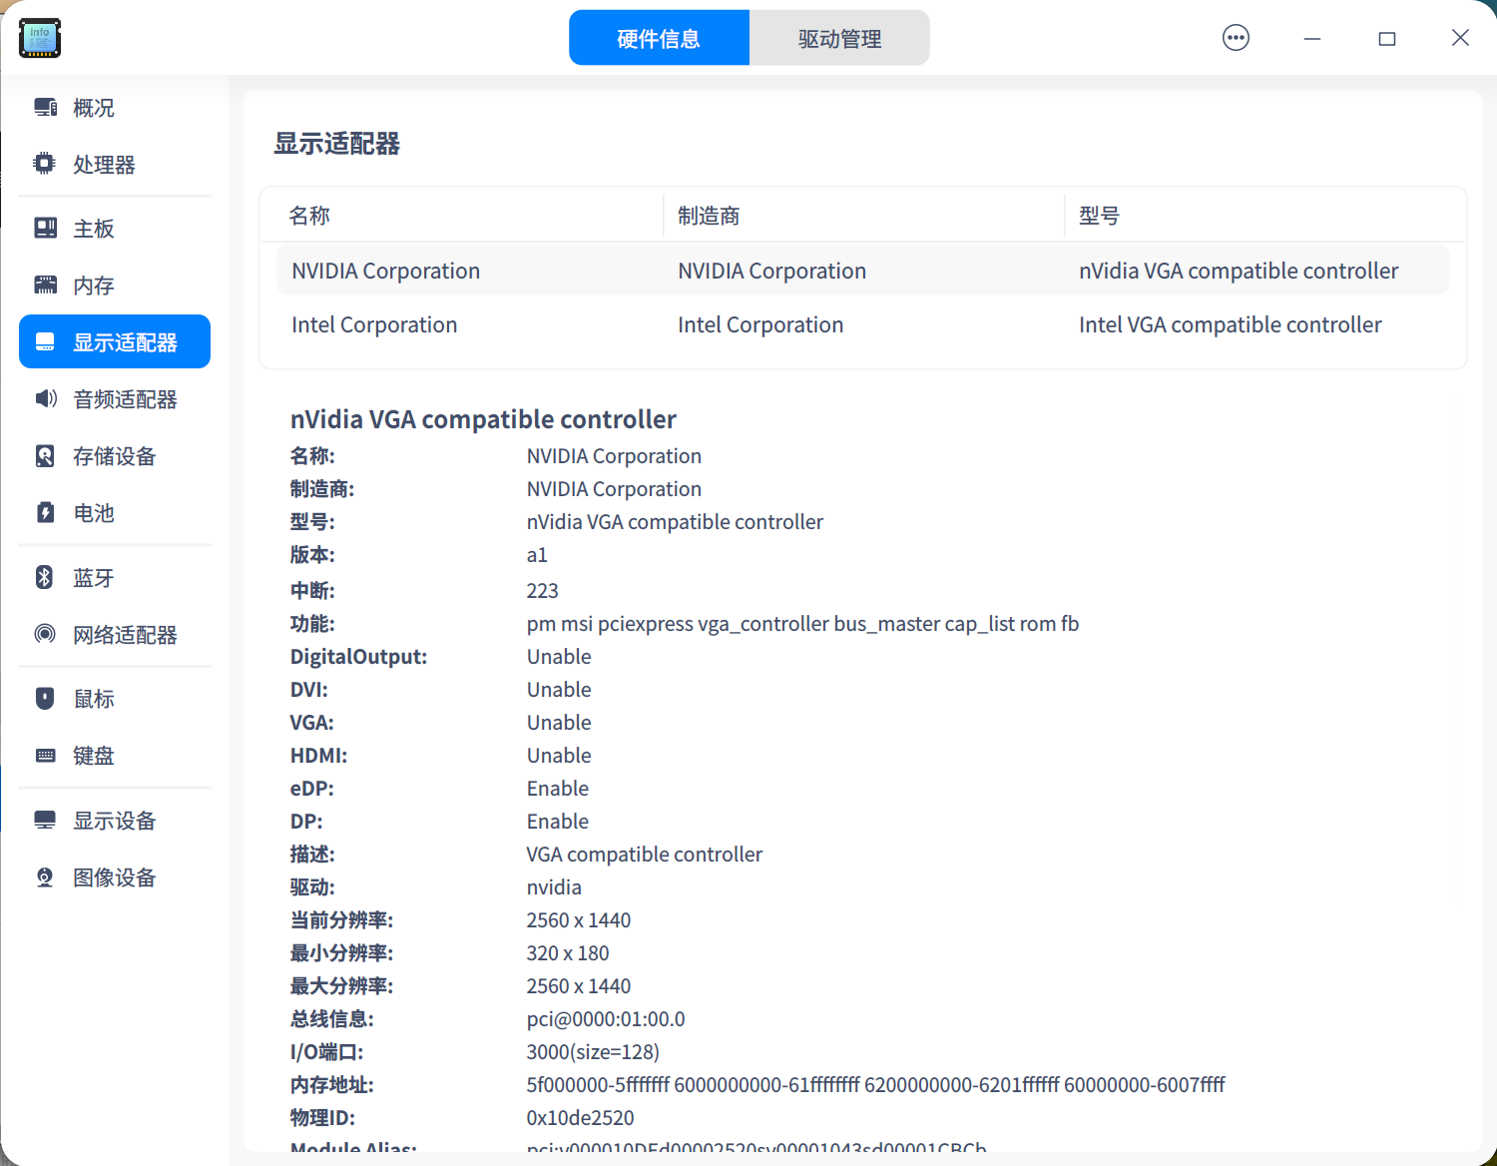Image resolution: width=1497 pixels, height=1166 pixels.
Task: Select the 音频适配器 speaker icon
Action: [x=45, y=398]
